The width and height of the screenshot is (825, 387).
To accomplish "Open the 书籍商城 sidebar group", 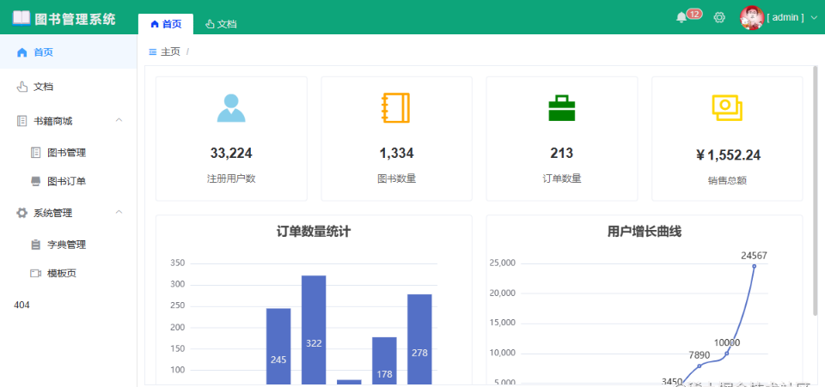I will click(69, 121).
